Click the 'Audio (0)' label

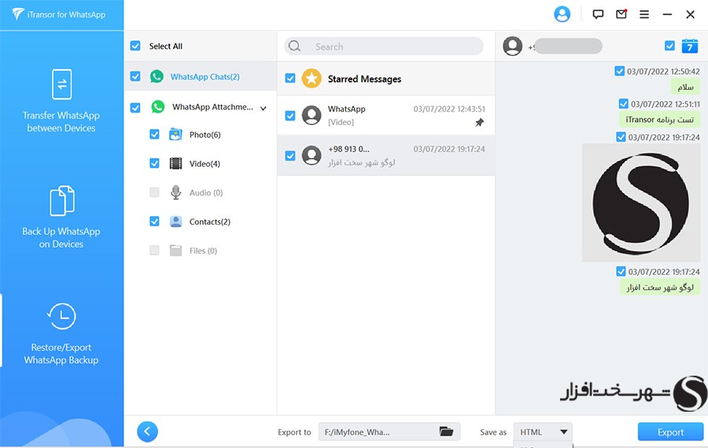[x=206, y=193]
